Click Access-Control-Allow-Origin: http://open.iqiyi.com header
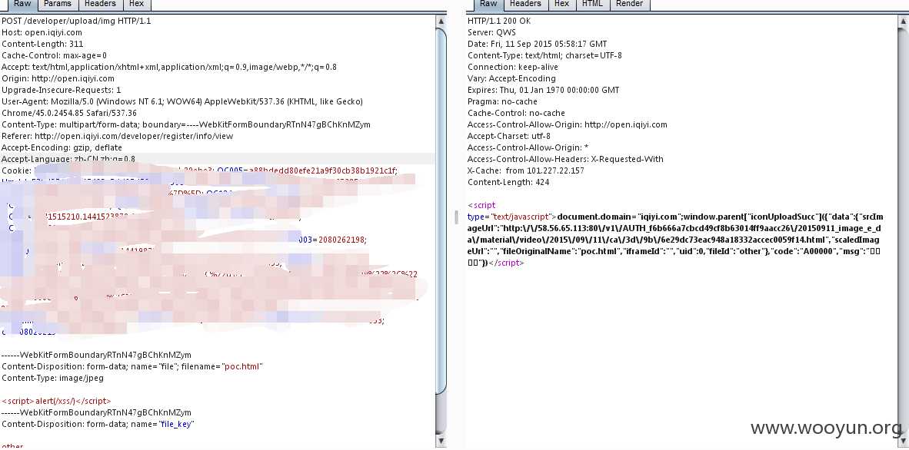The image size is (909, 450). 568,124
